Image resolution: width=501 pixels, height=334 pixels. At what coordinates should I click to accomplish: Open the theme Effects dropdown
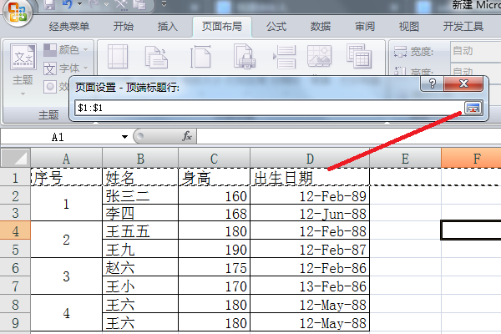(56, 86)
